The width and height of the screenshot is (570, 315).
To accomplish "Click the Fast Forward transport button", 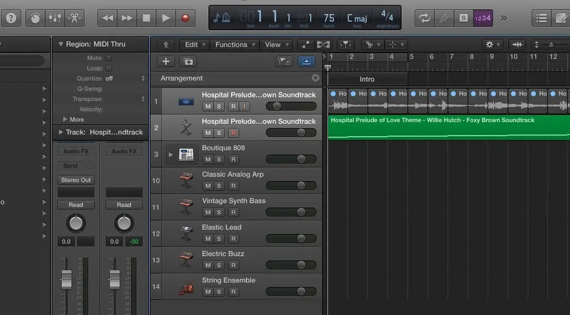I will pyautogui.click(x=127, y=18).
